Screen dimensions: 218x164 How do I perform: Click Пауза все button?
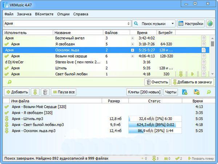(64, 92)
